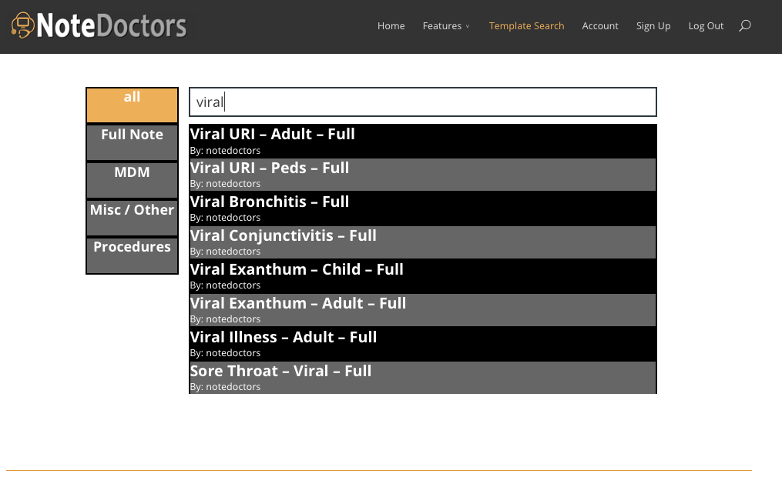Open the Account page
Screen dimensions: 782x497
pyautogui.click(x=600, y=26)
